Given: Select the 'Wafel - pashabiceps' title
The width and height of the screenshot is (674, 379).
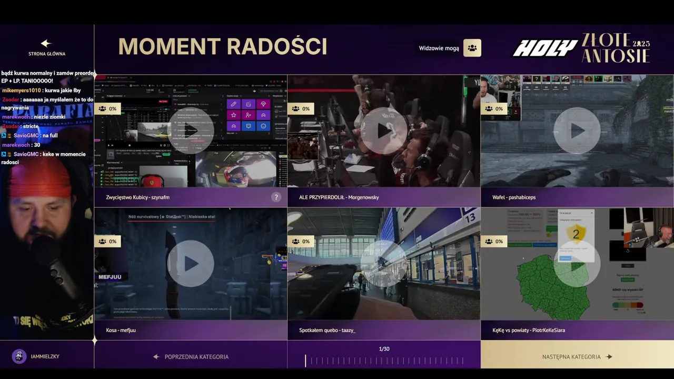Looking at the screenshot, I should (514, 197).
